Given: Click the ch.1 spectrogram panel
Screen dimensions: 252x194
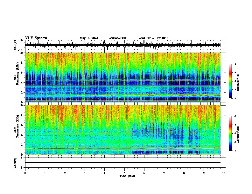Looking at the screenshot, I should (122, 77).
